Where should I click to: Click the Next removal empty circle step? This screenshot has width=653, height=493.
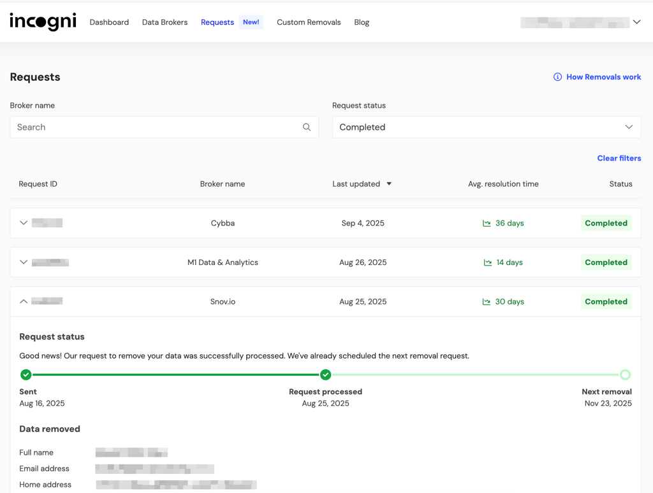(x=625, y=375)
